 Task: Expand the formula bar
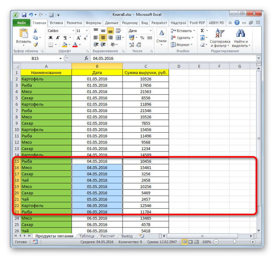click(259, 58)
